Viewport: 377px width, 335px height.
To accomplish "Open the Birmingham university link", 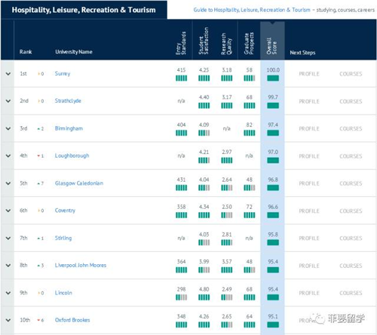I will coord(69,128).
